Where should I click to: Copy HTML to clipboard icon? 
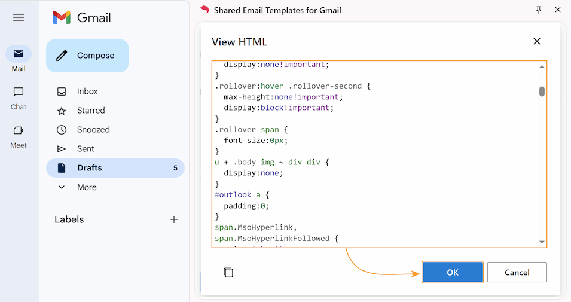click(228, 272)
